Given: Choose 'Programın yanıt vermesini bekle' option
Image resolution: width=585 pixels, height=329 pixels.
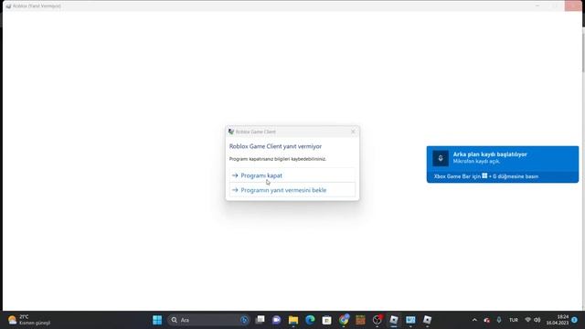Looking at the screenshot, I should [292, 190].
